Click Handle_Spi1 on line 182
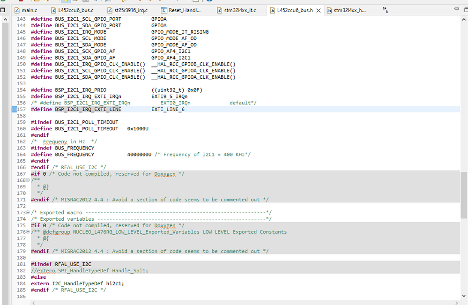468x305 pixels. (x=129, y=271)
